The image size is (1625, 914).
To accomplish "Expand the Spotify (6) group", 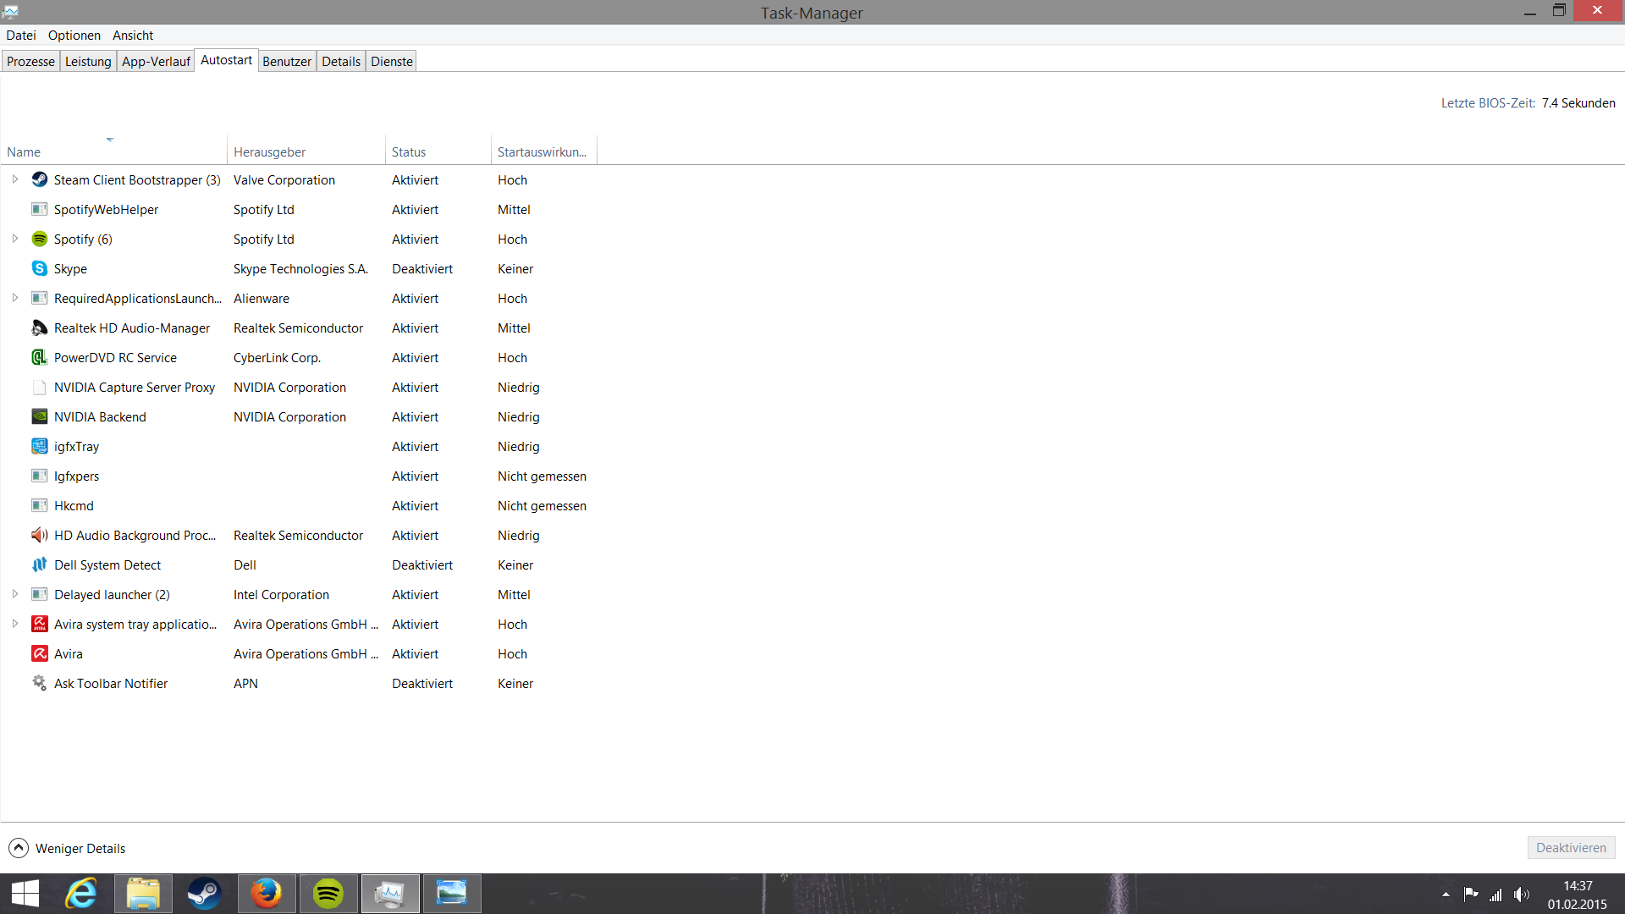I will (x=15, y=239).
